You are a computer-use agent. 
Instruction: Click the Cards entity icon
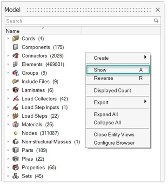tap(15, 38)
